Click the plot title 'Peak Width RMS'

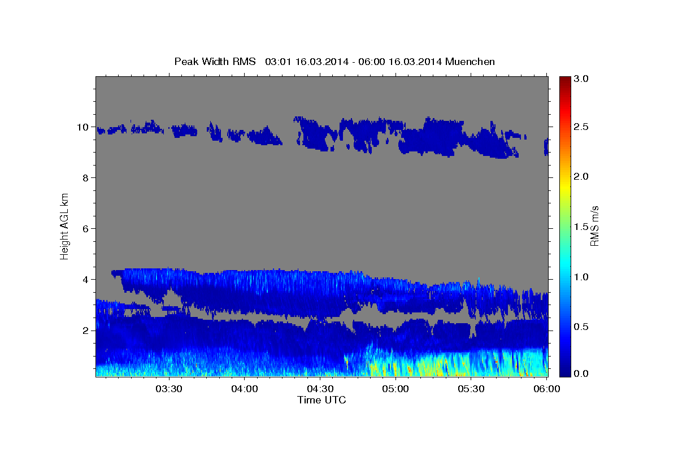tap(215, 62)
